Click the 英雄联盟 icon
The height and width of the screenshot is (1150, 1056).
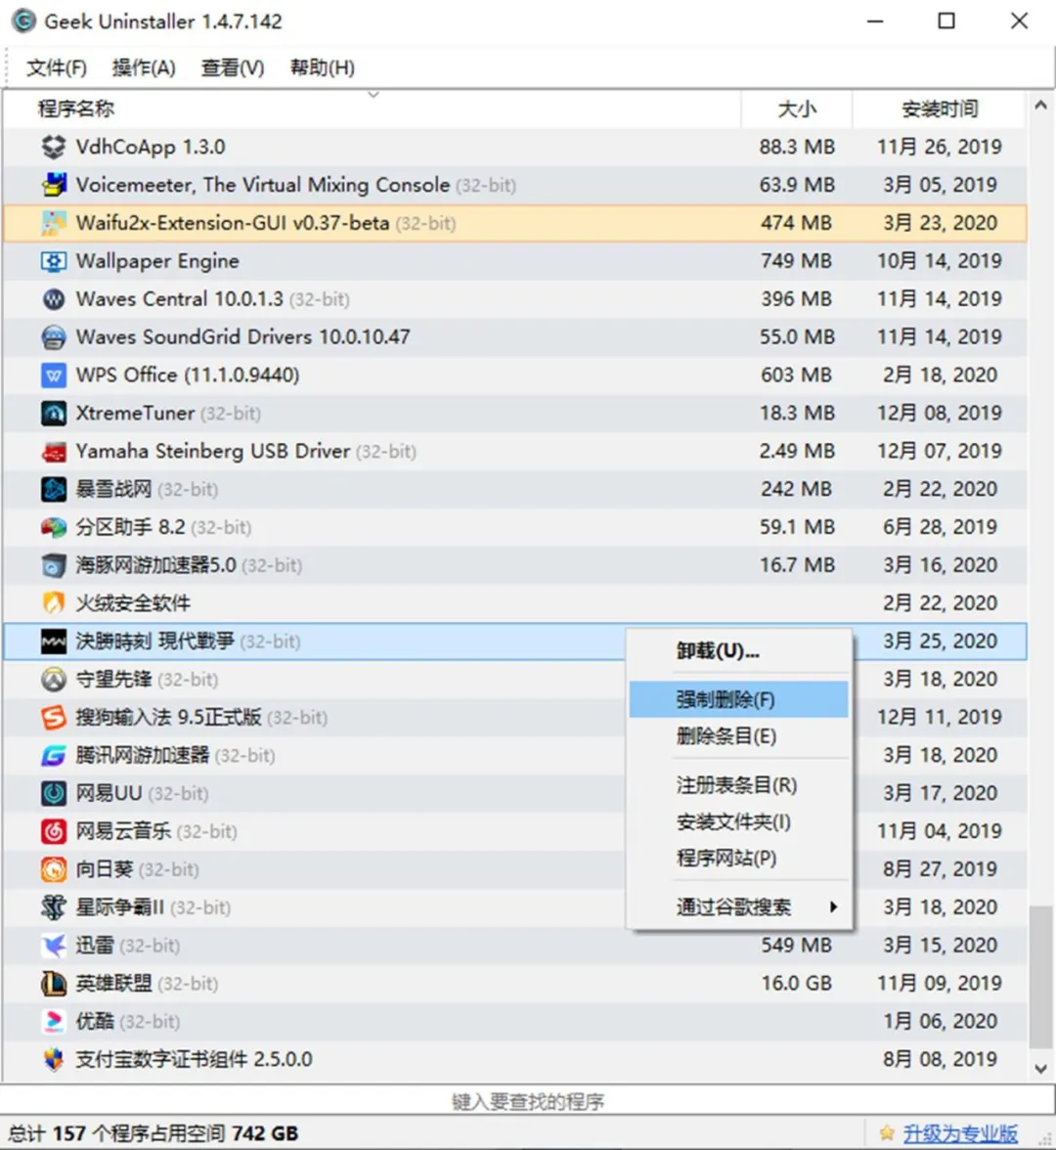53,984
